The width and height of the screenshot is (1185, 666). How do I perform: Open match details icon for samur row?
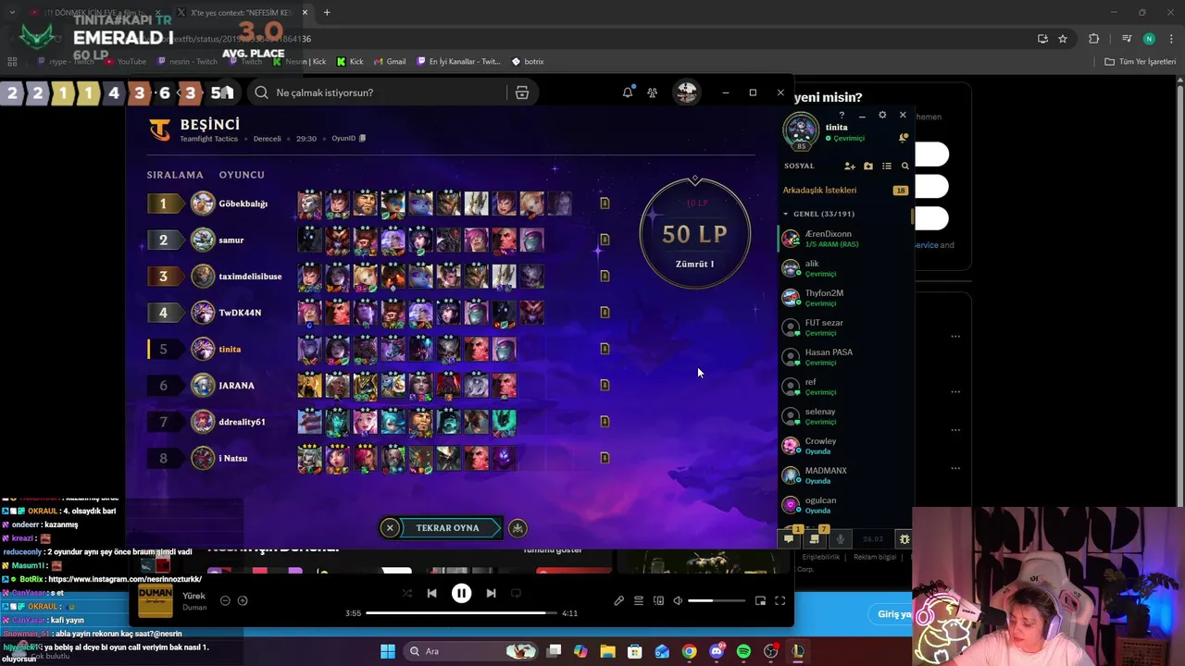605,240
